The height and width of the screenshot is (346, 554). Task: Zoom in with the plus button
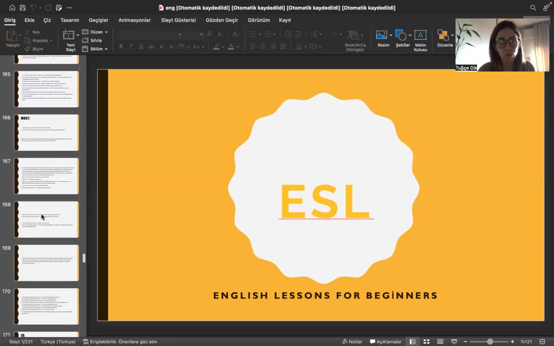512,341
